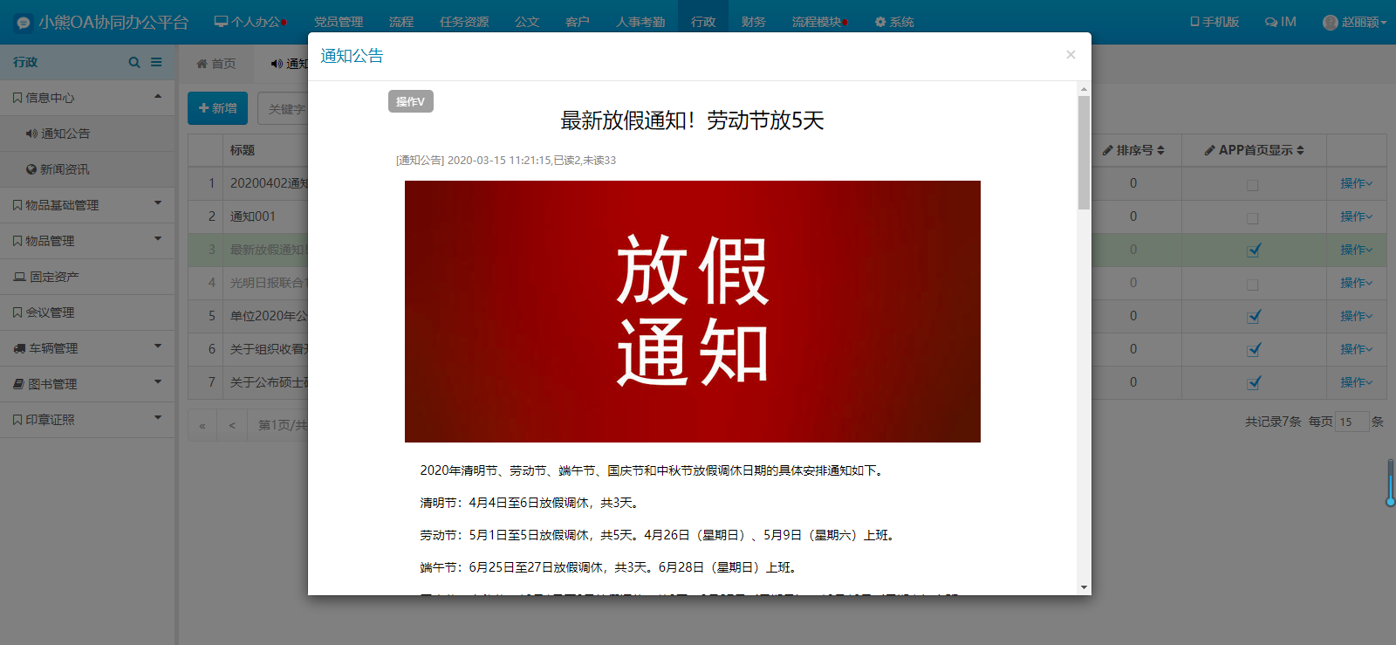Open the 客户 top menu
The width and height of the screenshot is (1396, 645).
(578, 22)
